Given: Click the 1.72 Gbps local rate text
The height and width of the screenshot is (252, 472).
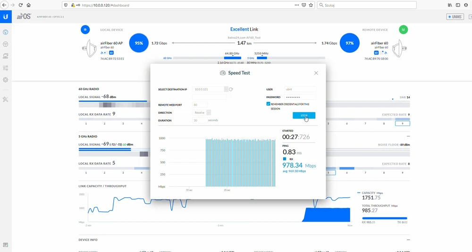Looking at the screenshot, I should coord(159,43).
